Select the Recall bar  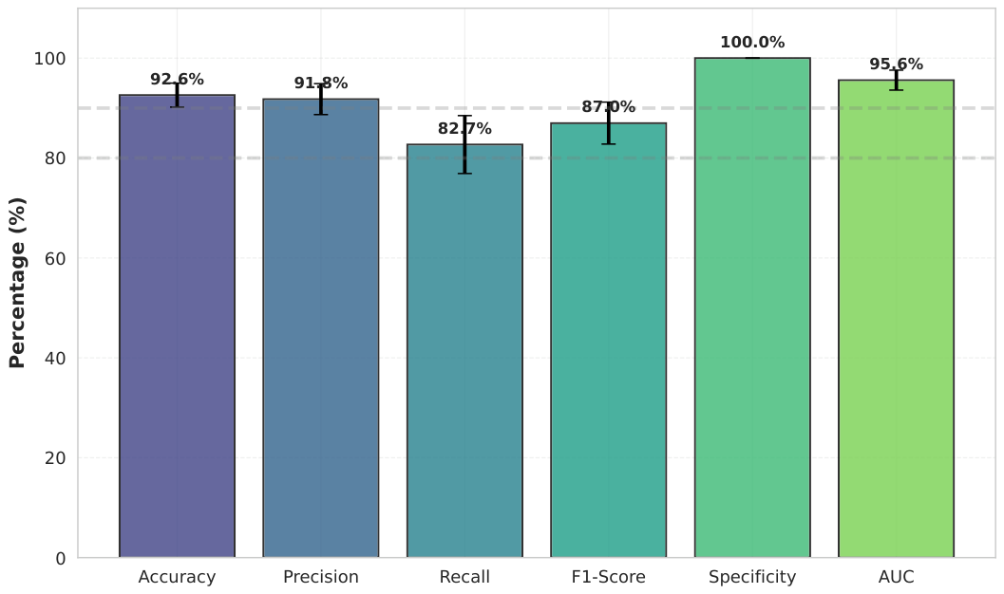[464, 351]
